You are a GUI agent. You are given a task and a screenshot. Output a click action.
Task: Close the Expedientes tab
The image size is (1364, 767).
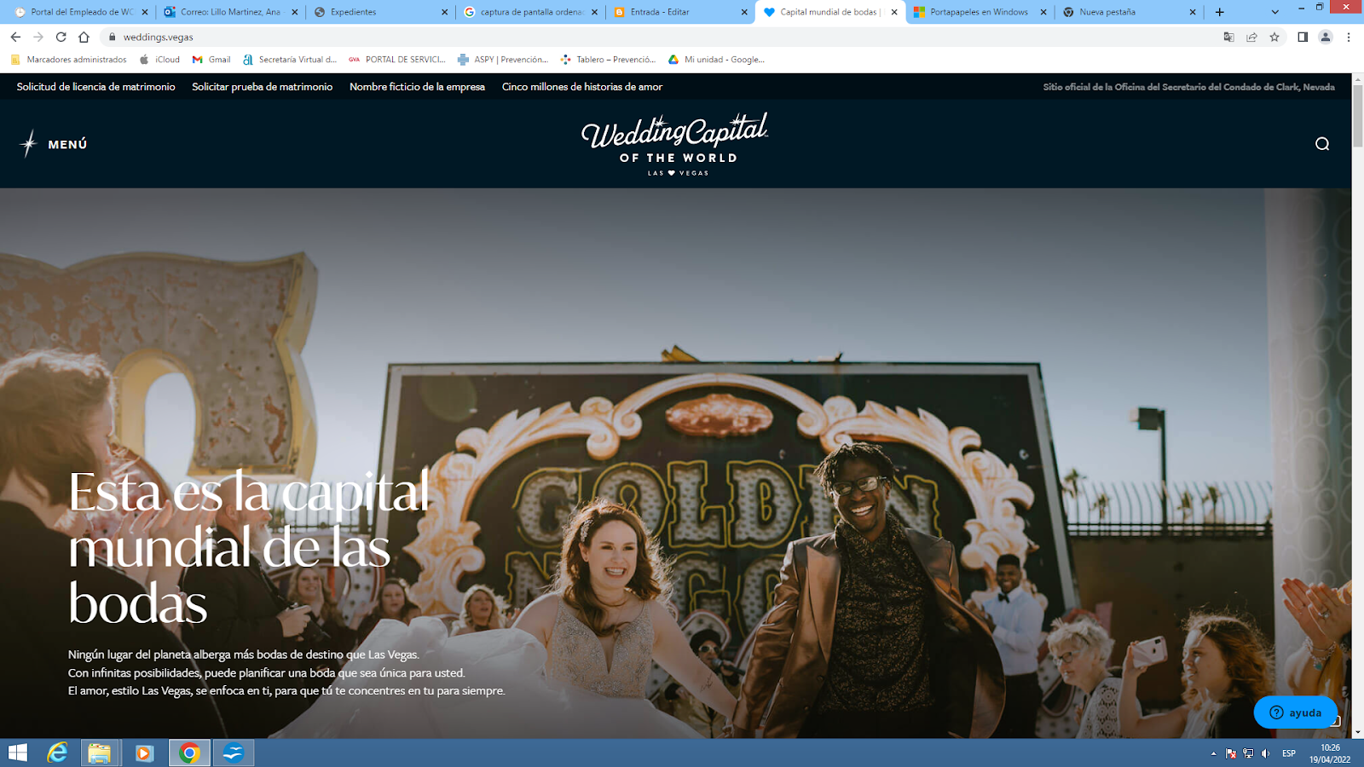[x=444, y=12]
